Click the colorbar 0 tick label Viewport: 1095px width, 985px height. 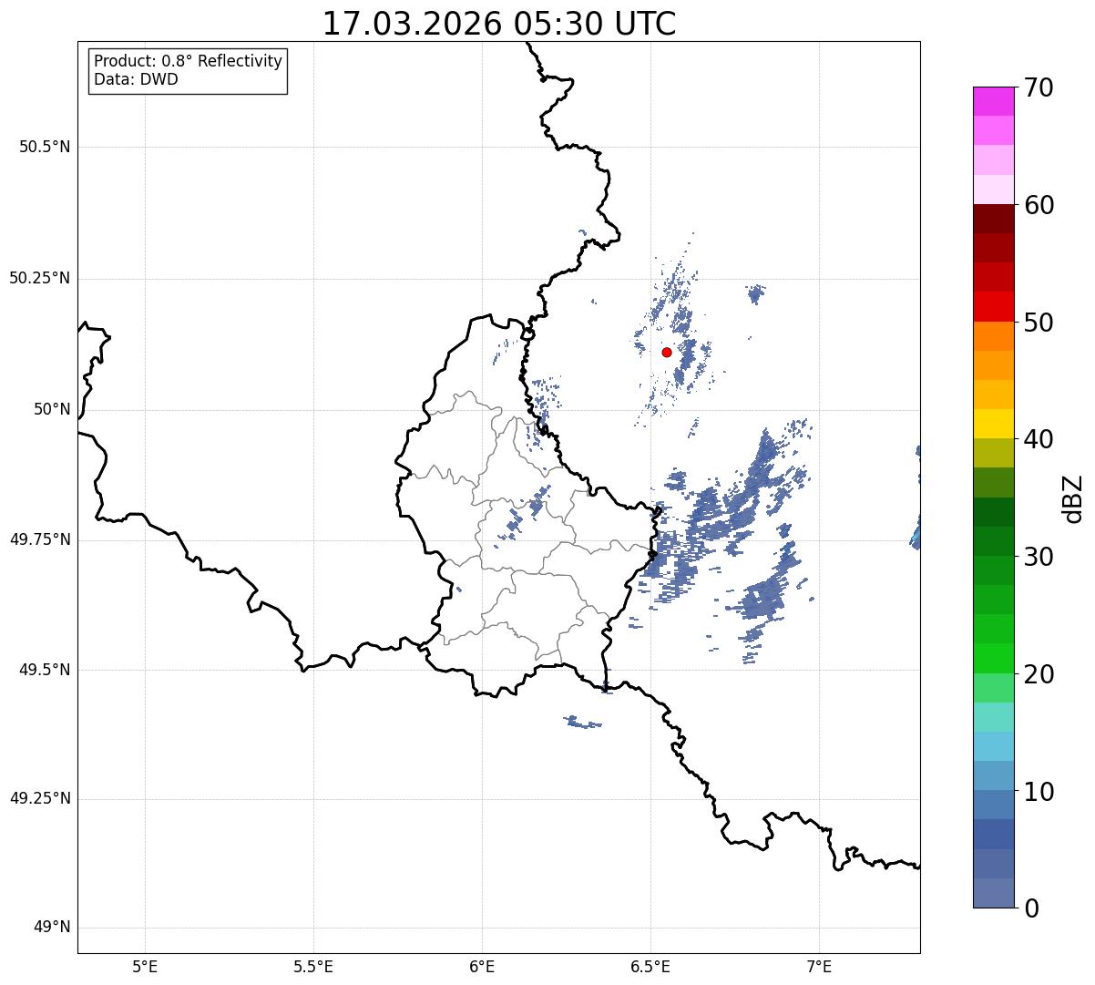[1031, 908]
